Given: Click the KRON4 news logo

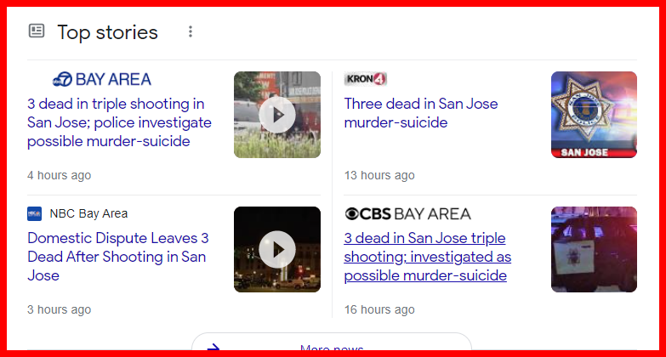Looking at the screenshot, I should tap(366, 79).
